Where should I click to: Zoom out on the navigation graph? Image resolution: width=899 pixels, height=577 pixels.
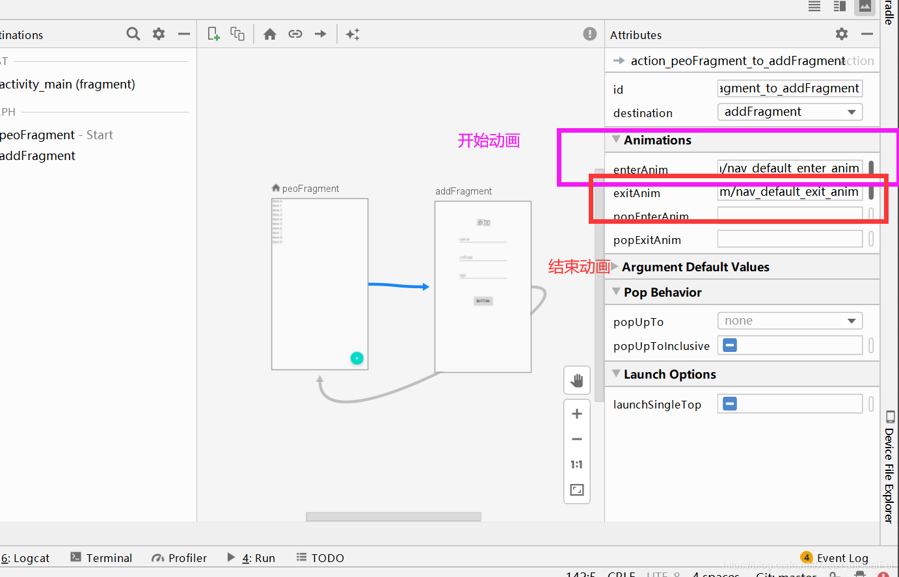[x=577, y=439]
